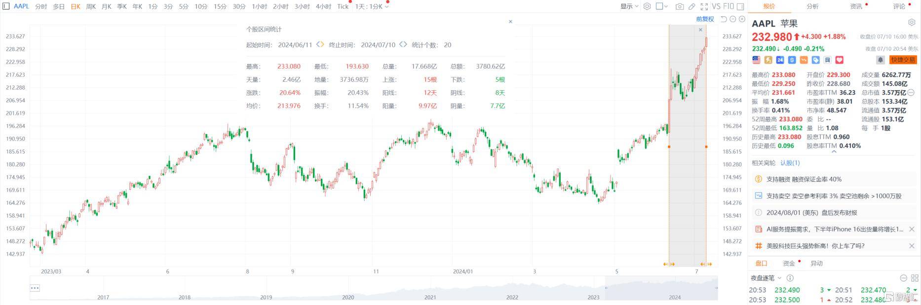Viewport: 921px width, 305px height.
Task: Open the 显示 display dropdown
Action: coord(629,6)
